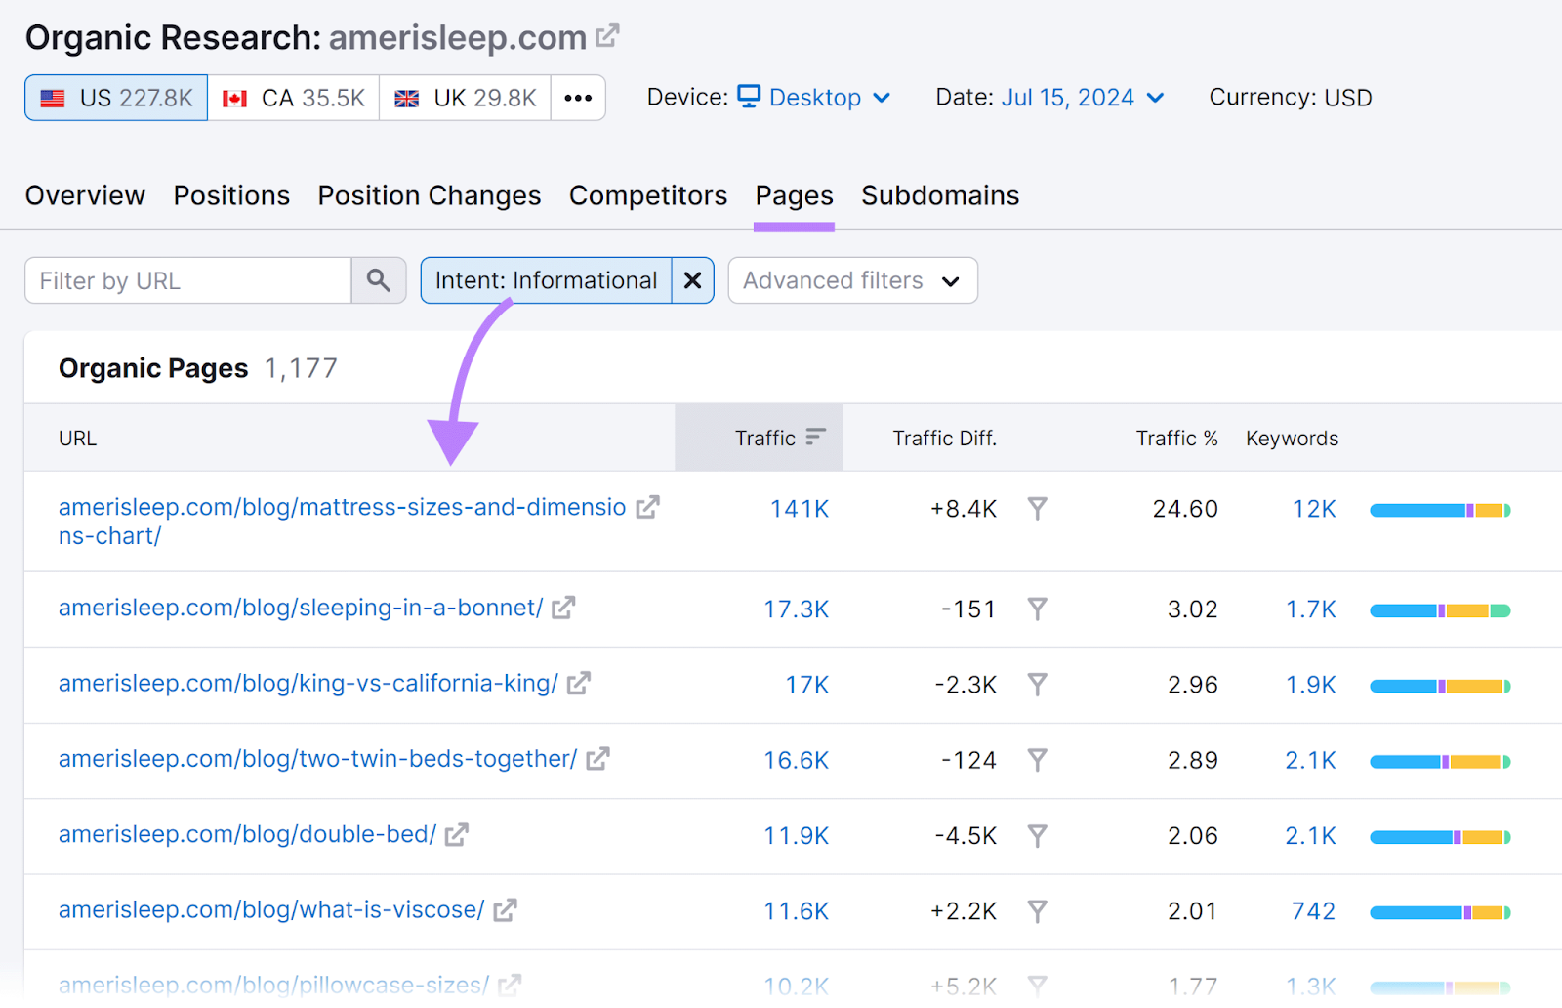Screen dimensions: 1562x1008
Task: Open more countries via the ellipsis button
Action: (x=578, y=97)
